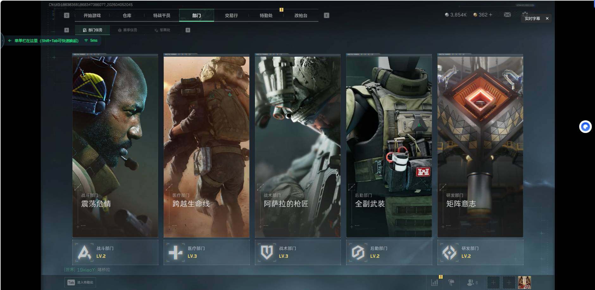The image size is (595, 290).
Task: Click the plus next to 362
Action: [491, 15]
